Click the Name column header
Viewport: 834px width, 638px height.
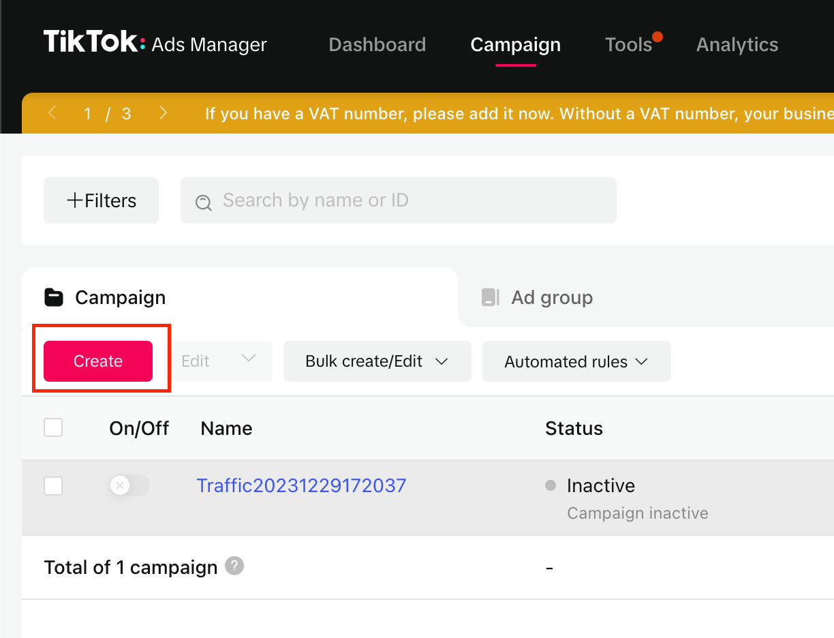point(226,428)
